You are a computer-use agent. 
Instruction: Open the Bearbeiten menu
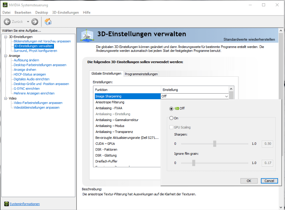tap(23, 12)
